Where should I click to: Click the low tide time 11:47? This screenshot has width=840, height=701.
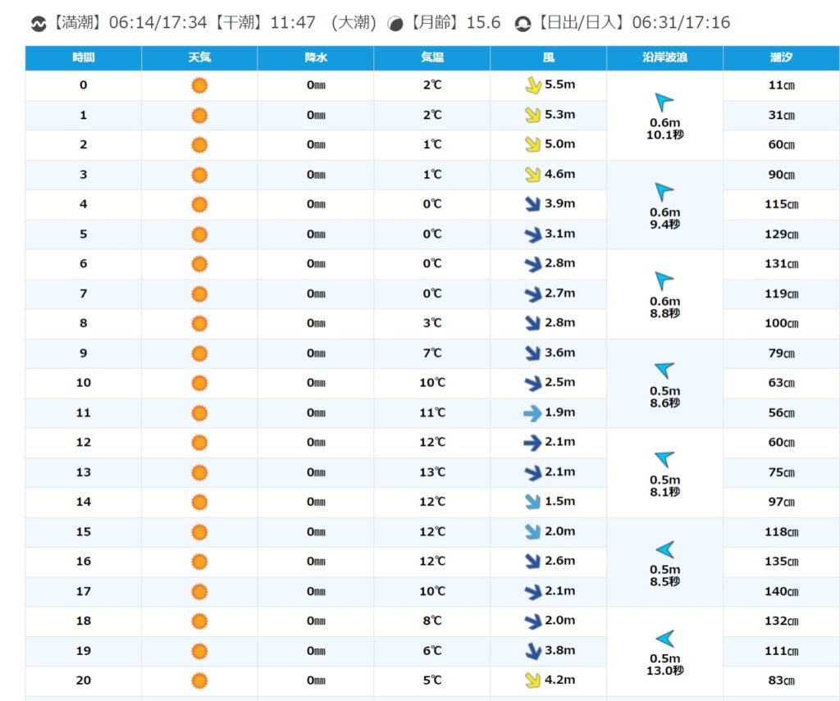[x=293, y=22]
